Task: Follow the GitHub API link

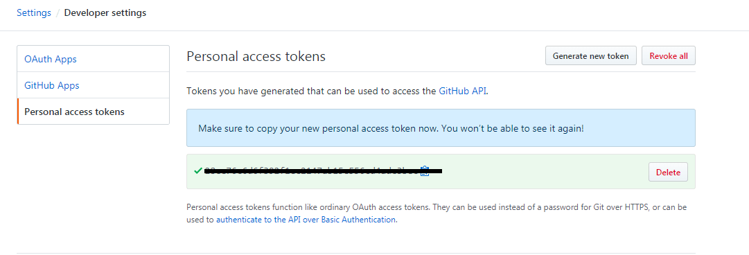Action: 462,91
